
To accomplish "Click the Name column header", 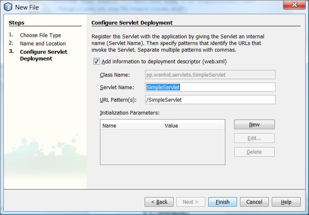I will tap(131, 125).
